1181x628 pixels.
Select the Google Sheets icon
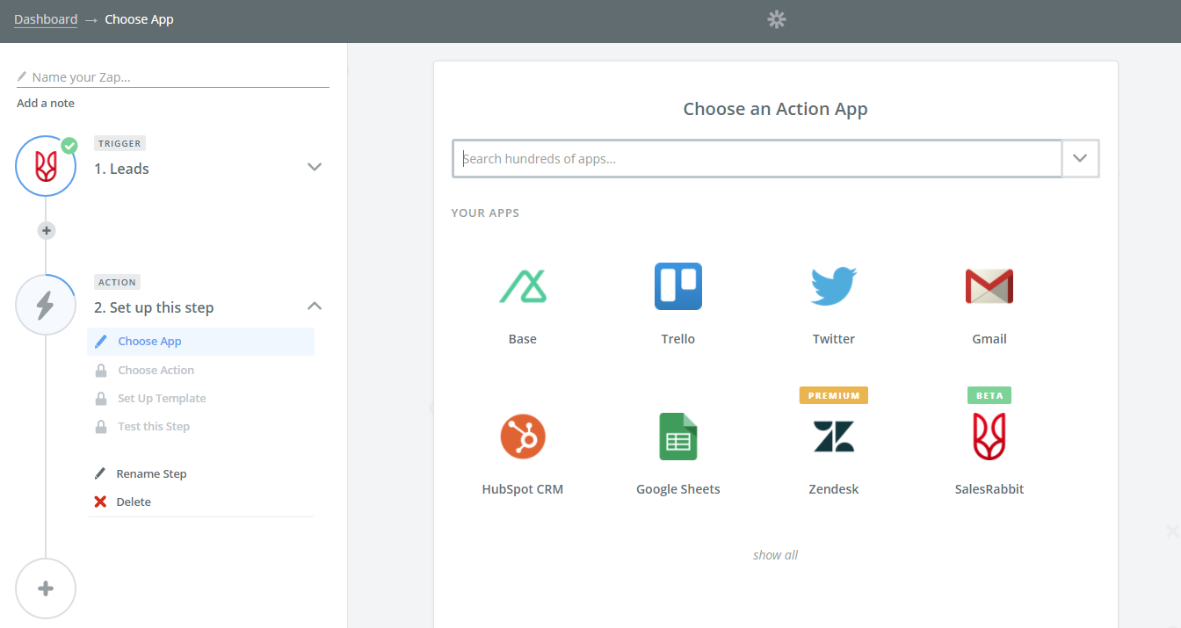(x=678, y=437)
